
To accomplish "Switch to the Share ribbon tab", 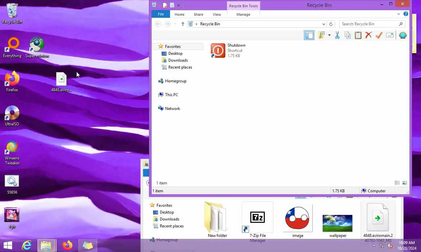I will tap(198, 14).
